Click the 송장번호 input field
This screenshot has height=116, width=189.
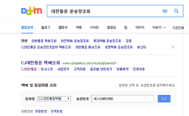click(x=123, y=99)
